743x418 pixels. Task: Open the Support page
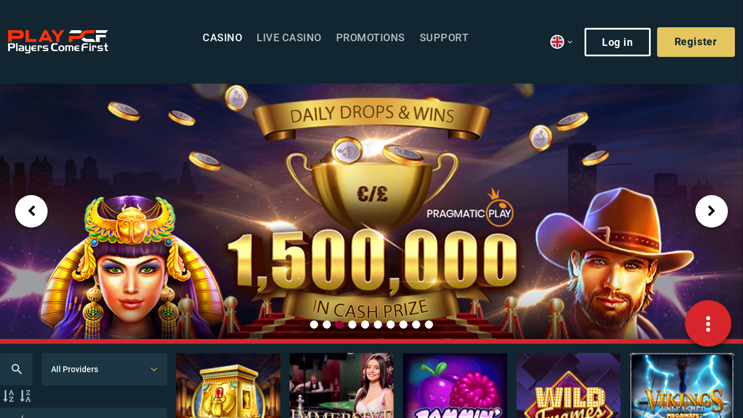[444, 38]
